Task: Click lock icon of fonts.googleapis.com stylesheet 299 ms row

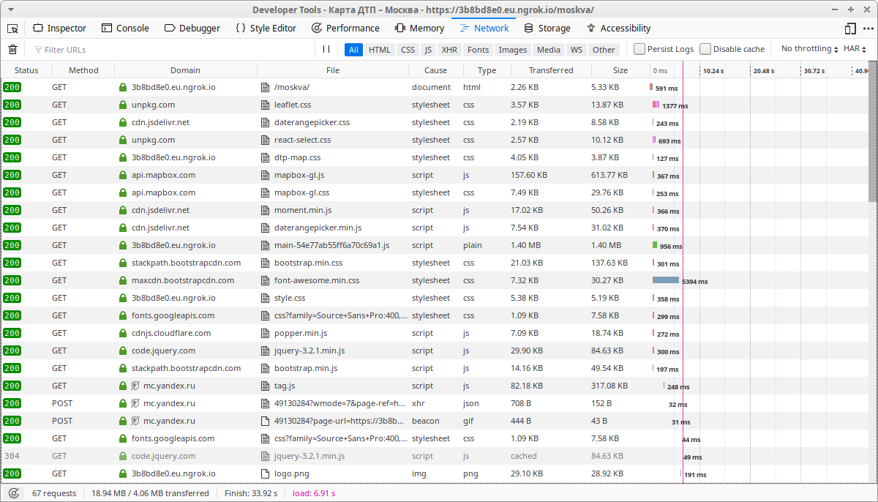Action: 123,315
